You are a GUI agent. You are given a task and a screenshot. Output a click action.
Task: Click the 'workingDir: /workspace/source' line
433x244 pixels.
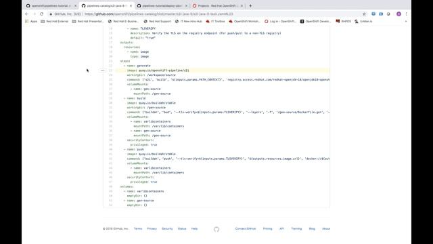[x=151, y=75]
